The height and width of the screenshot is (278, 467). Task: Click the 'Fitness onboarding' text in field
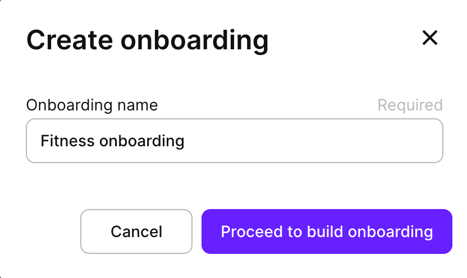[112, 141]
